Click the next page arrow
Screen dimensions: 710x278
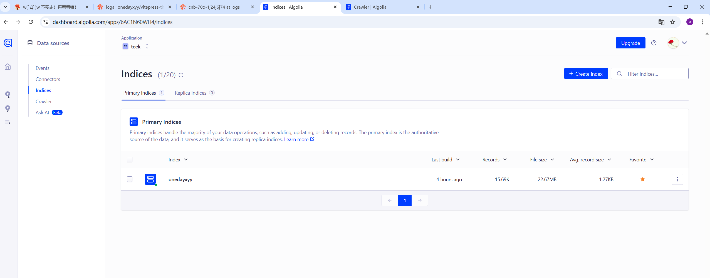(420, 200)
